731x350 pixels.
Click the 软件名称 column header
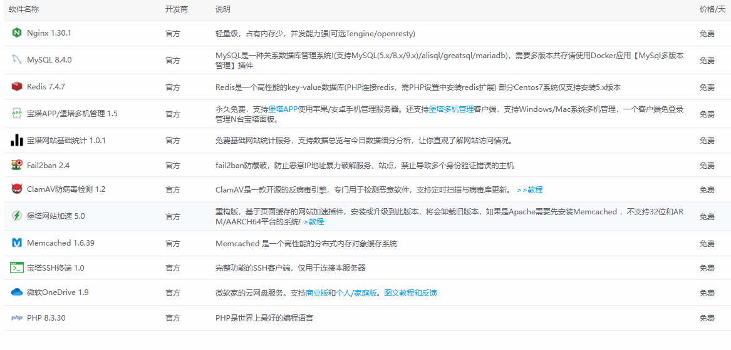pos(24,9)
